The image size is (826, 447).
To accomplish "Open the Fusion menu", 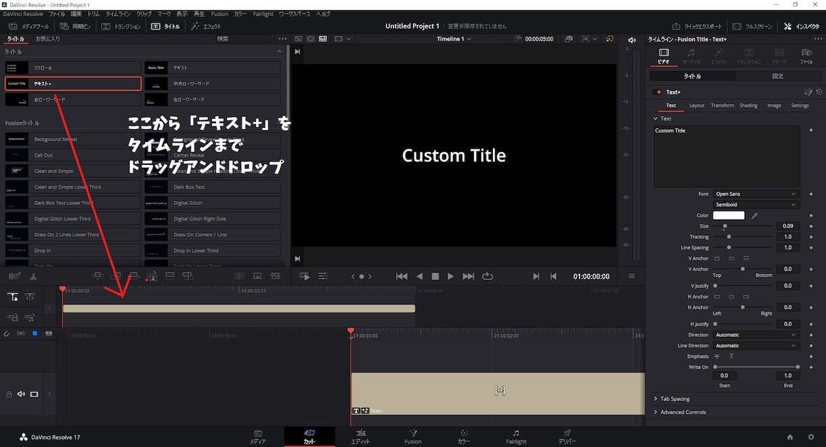I will (219, 14).
